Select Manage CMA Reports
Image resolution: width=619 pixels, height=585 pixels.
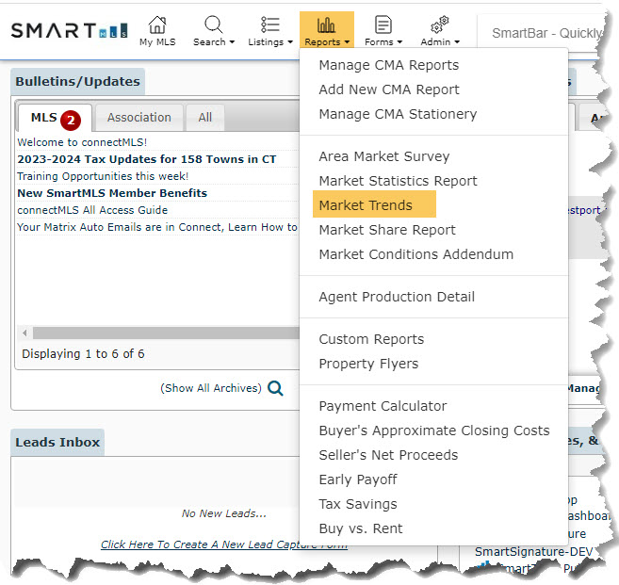[x=389, y=65]
